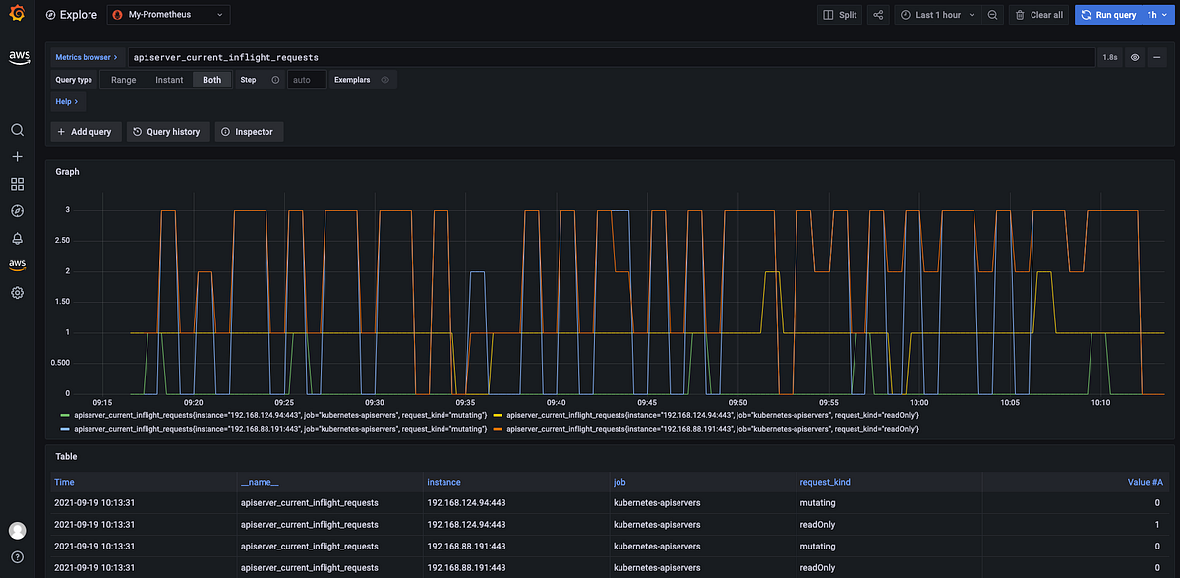Expand the Help section
Screen dimensions: 1180x578
[65, 101]
